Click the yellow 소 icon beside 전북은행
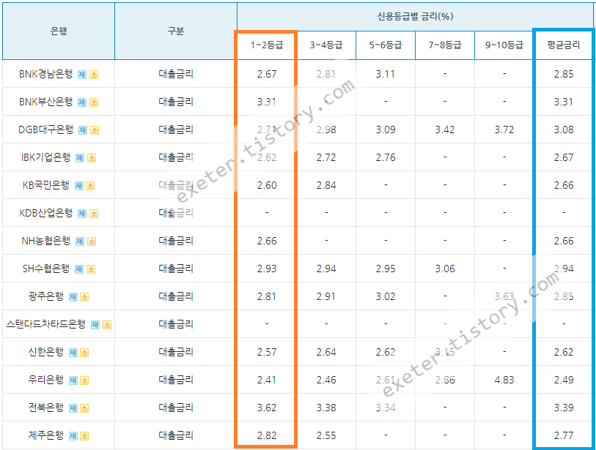 click(84, 408)
